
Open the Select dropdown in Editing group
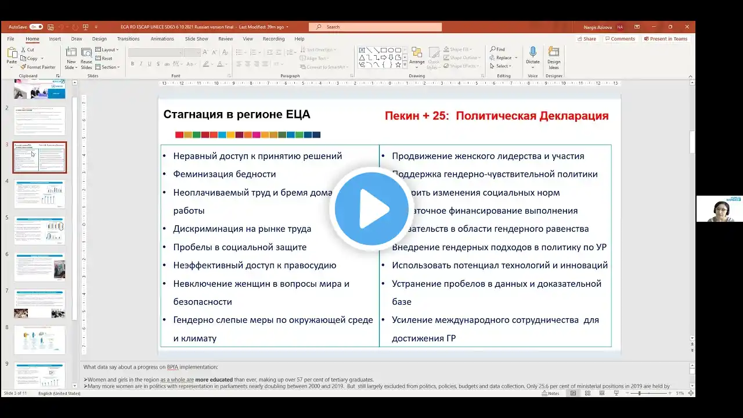[500, 66]
